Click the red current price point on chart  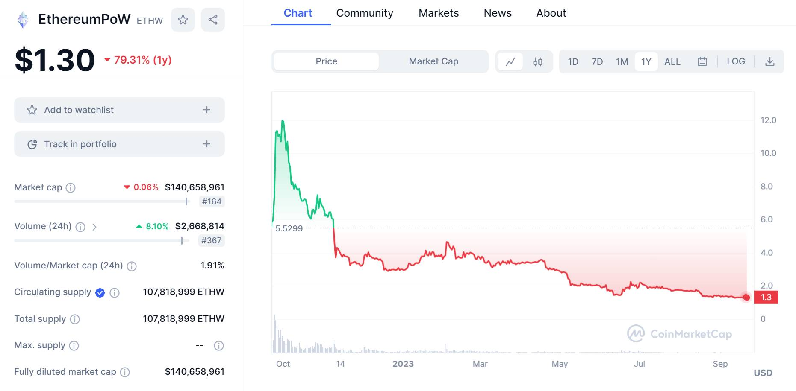(x=746, y=298)
